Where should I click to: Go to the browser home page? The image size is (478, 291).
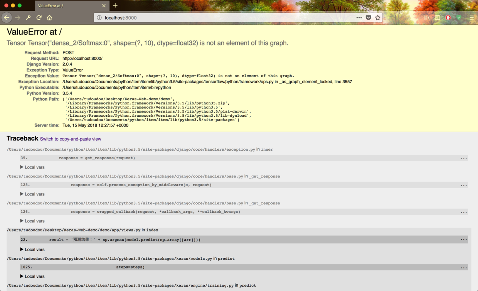pos(49,18)
